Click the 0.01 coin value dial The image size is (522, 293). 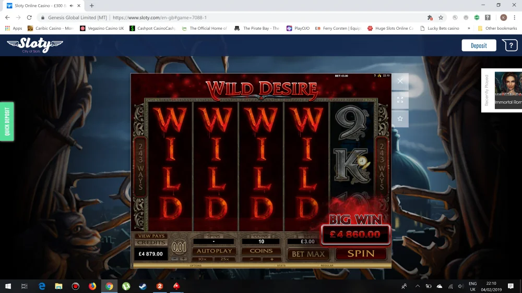pos(179,247)
